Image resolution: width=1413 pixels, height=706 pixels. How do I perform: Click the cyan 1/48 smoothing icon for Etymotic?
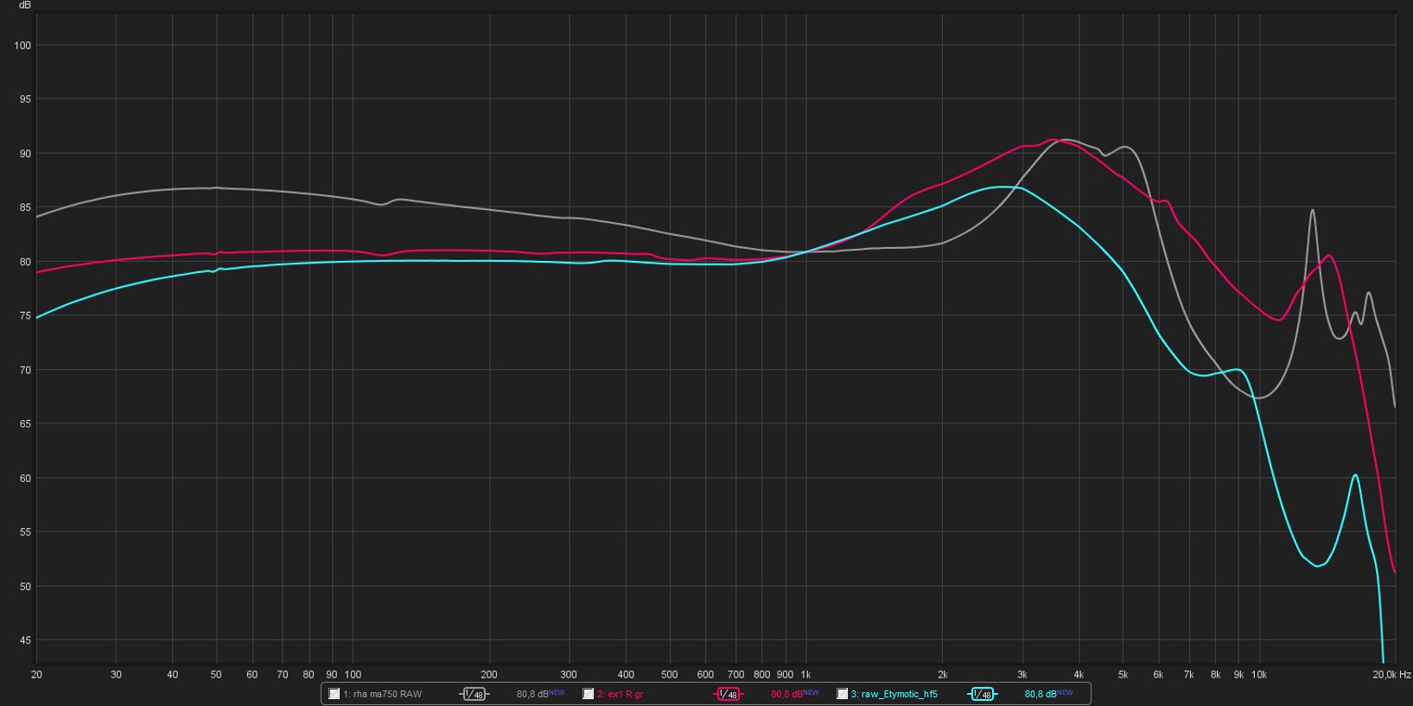pos(982,694)
